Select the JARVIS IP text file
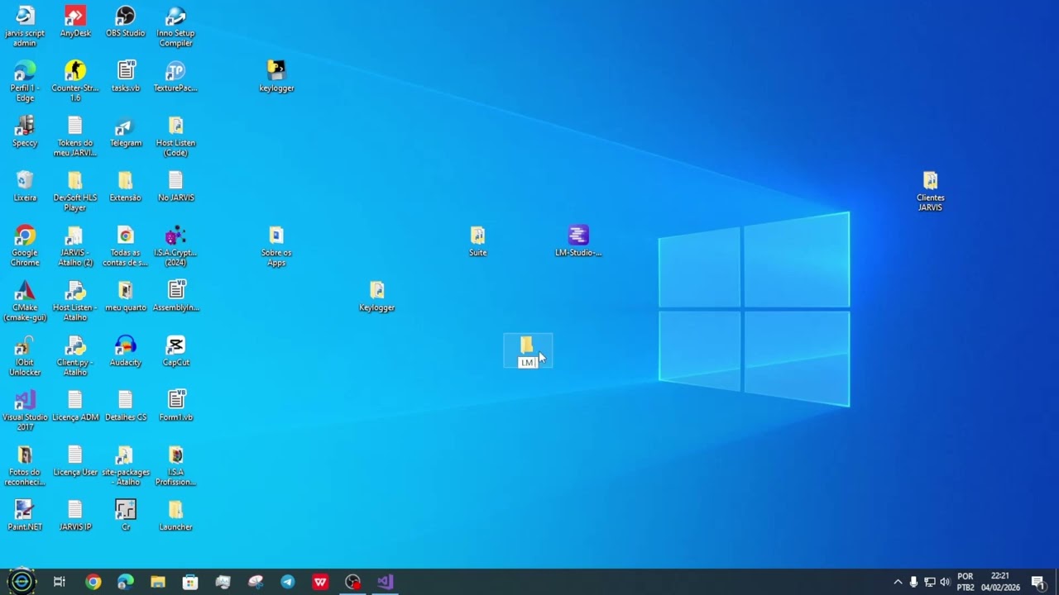 (x=75, y=515)
